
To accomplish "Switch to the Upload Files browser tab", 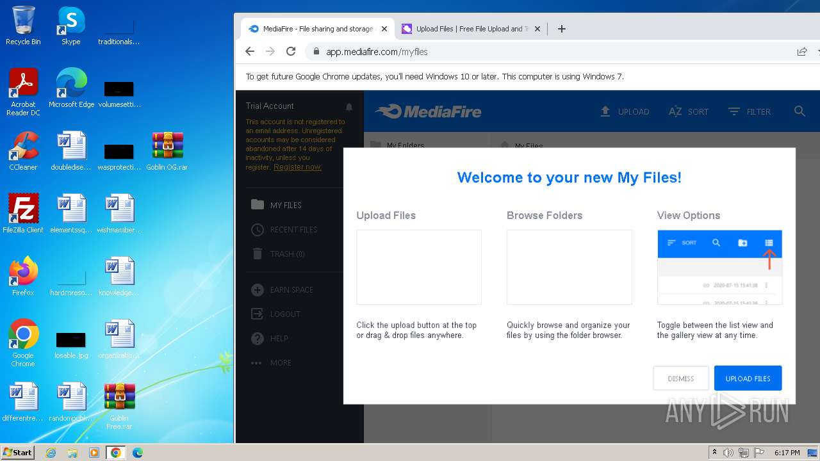I will [471, 29].
